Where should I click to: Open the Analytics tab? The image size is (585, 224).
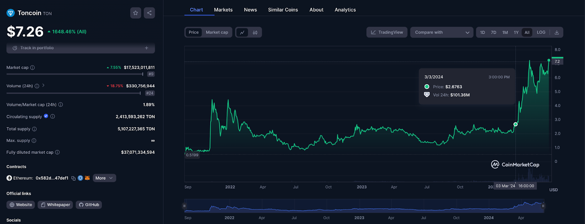[x=345, y=10]
